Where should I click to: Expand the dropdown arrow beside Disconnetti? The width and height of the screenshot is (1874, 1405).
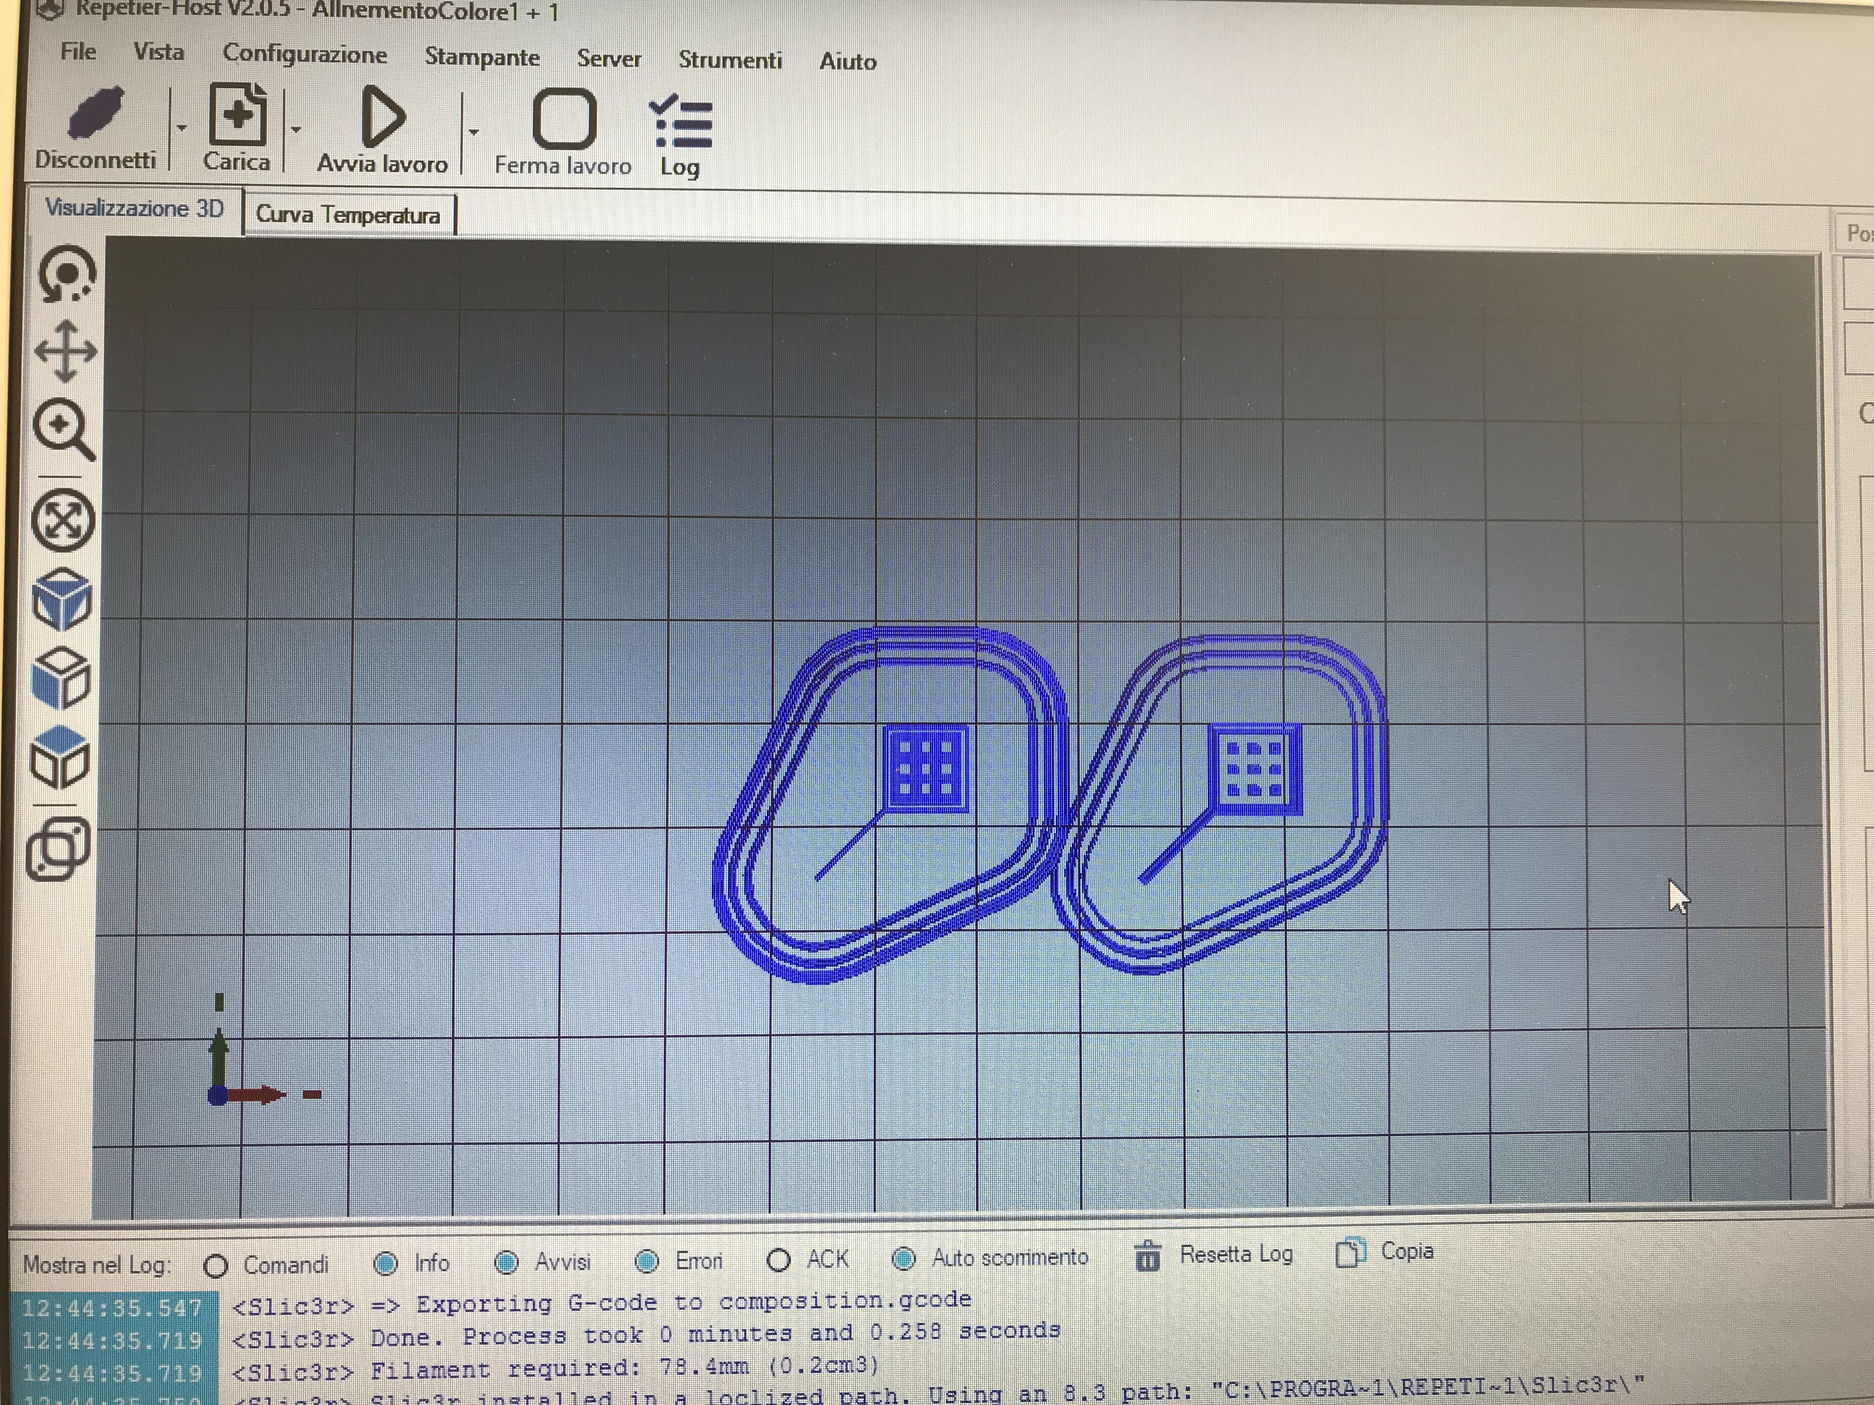(181, 128)
